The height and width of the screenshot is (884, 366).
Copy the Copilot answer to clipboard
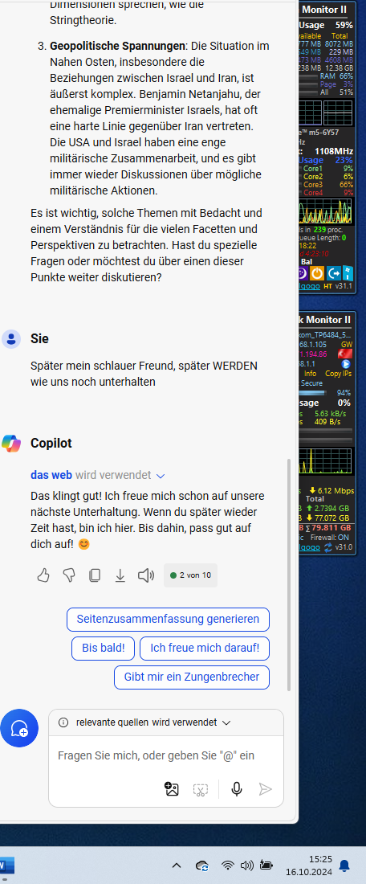pos(95,575)
